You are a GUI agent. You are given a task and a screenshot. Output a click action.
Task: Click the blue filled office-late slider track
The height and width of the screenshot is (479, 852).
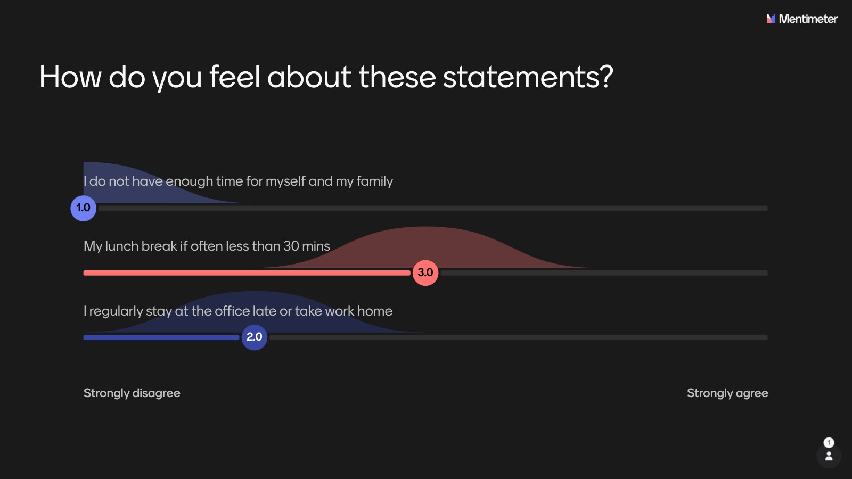[x=160, y=337]
